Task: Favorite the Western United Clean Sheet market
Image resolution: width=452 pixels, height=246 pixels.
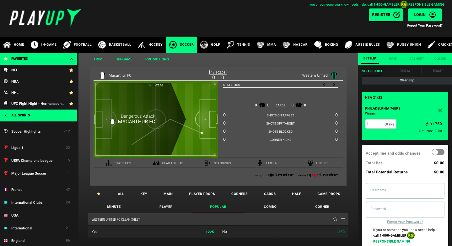Action: tap(335, 219)
